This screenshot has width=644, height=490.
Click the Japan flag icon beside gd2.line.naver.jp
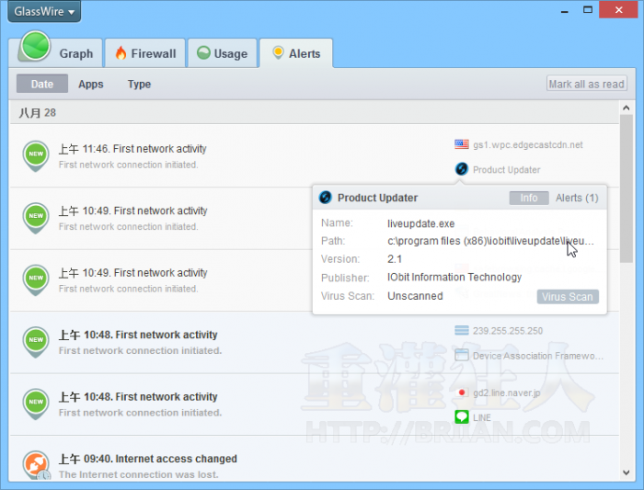[462, 393]
